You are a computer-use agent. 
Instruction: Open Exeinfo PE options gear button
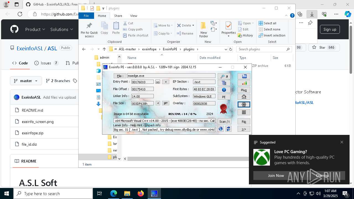pyautogui.click(x=244, y=104)
